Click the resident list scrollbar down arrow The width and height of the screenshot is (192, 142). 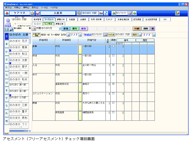tap(30, 131)
